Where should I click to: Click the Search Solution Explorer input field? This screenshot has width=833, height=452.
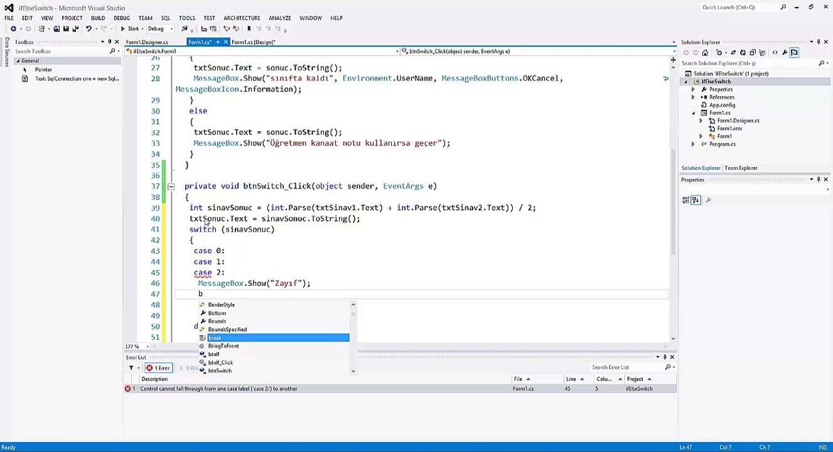click(749, 63)
